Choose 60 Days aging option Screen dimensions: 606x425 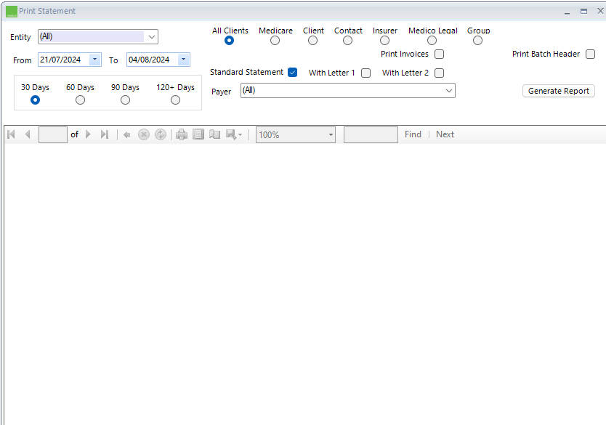[80, 100]
